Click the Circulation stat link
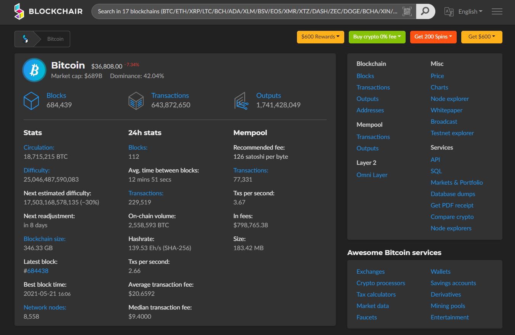 tap(39, 147)
